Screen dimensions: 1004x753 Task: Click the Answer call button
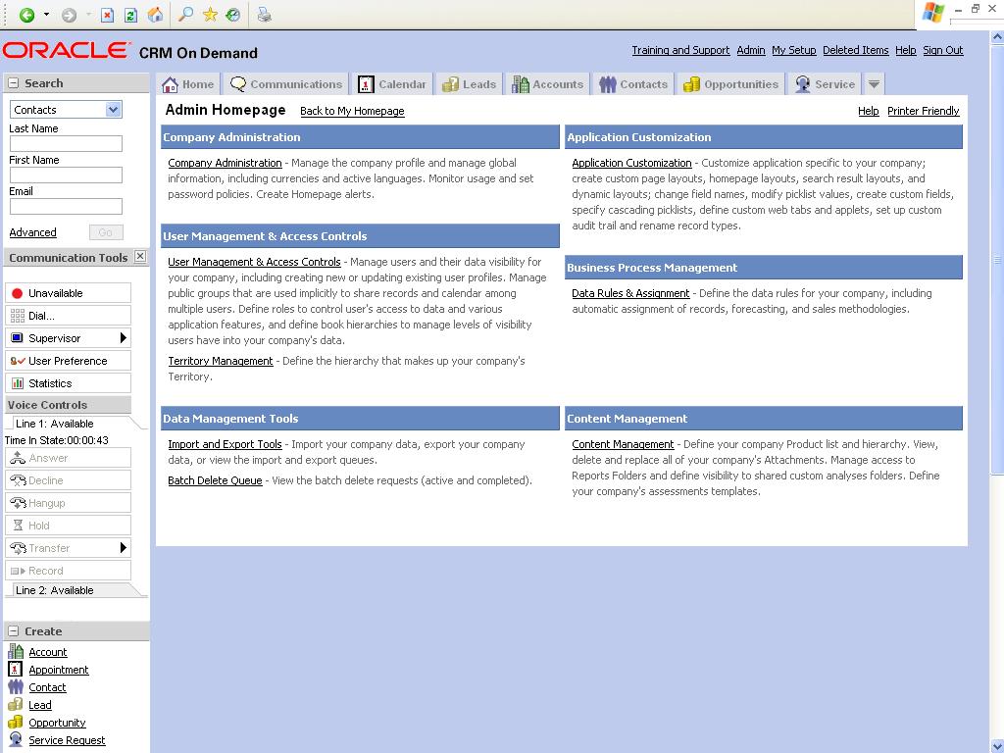pyautogui.click(x=68, y=458)
